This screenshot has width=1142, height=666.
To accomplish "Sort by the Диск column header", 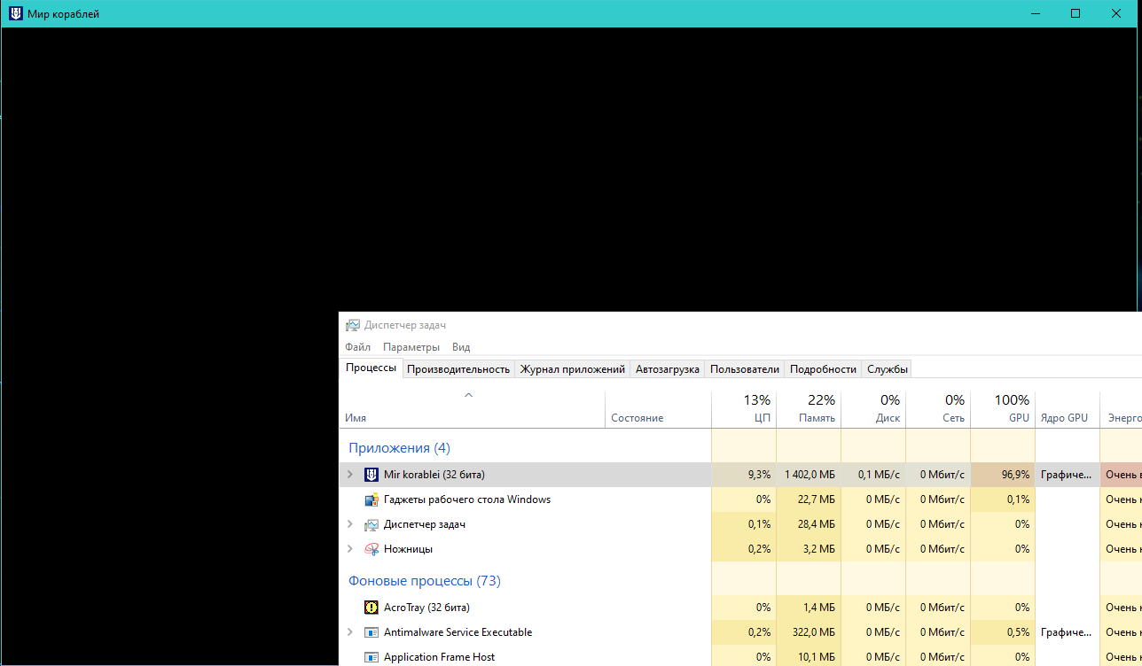I will click(873, 411).
